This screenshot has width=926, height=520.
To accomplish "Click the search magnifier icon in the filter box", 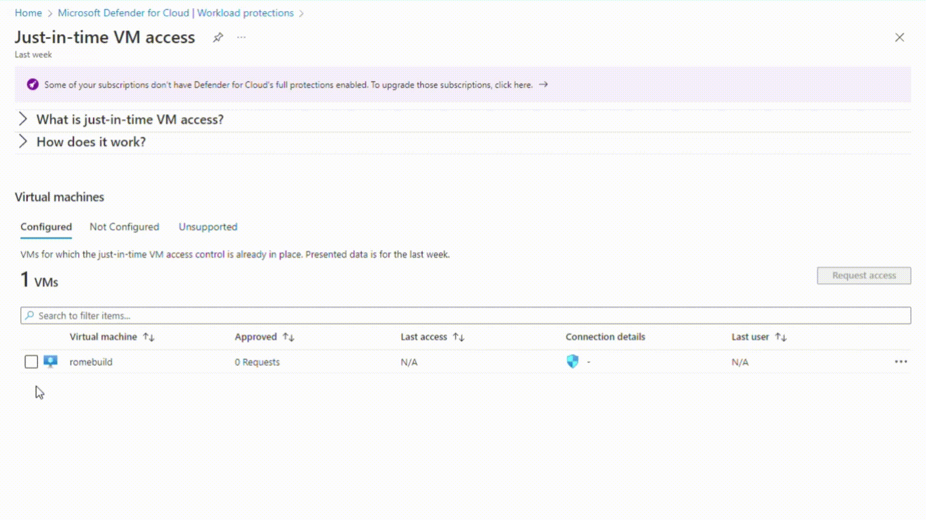I will coord(30,316).
